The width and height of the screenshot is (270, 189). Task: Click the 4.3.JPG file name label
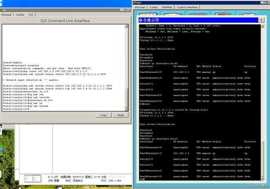(53, 177)
